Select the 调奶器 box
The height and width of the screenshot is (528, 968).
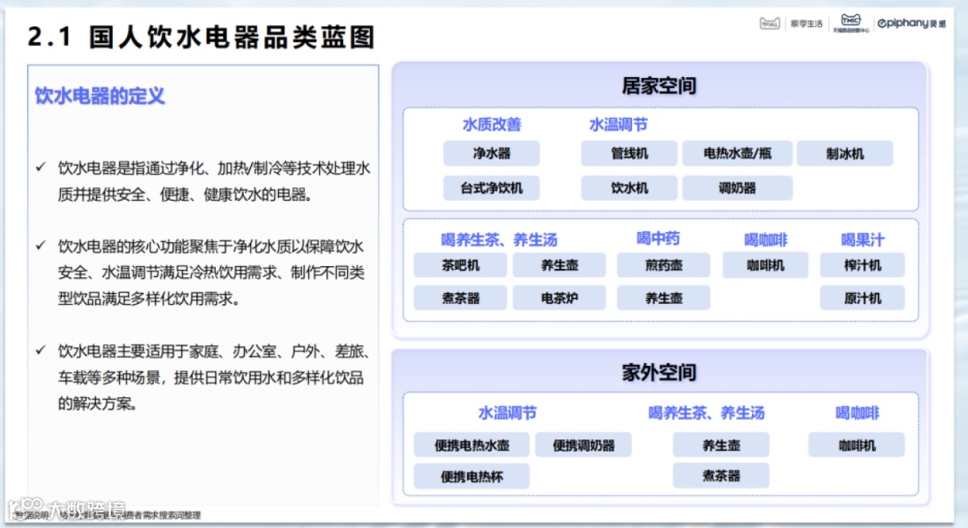(737, 187)
